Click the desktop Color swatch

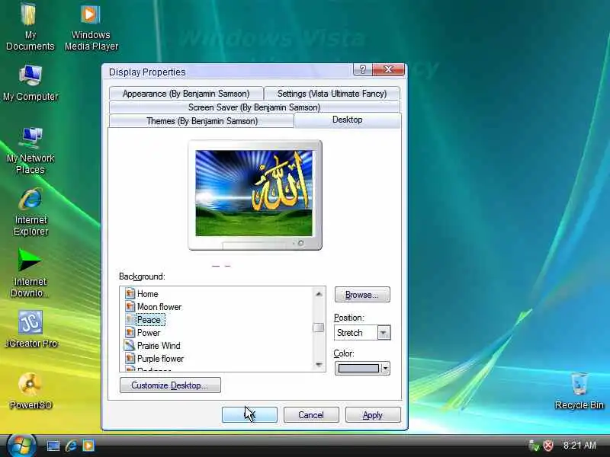(x=358, y=368)
